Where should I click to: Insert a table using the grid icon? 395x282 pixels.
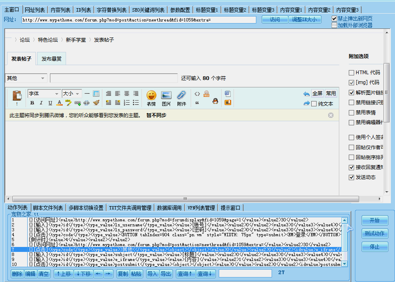pyautogui.click(x=96, y=94)
